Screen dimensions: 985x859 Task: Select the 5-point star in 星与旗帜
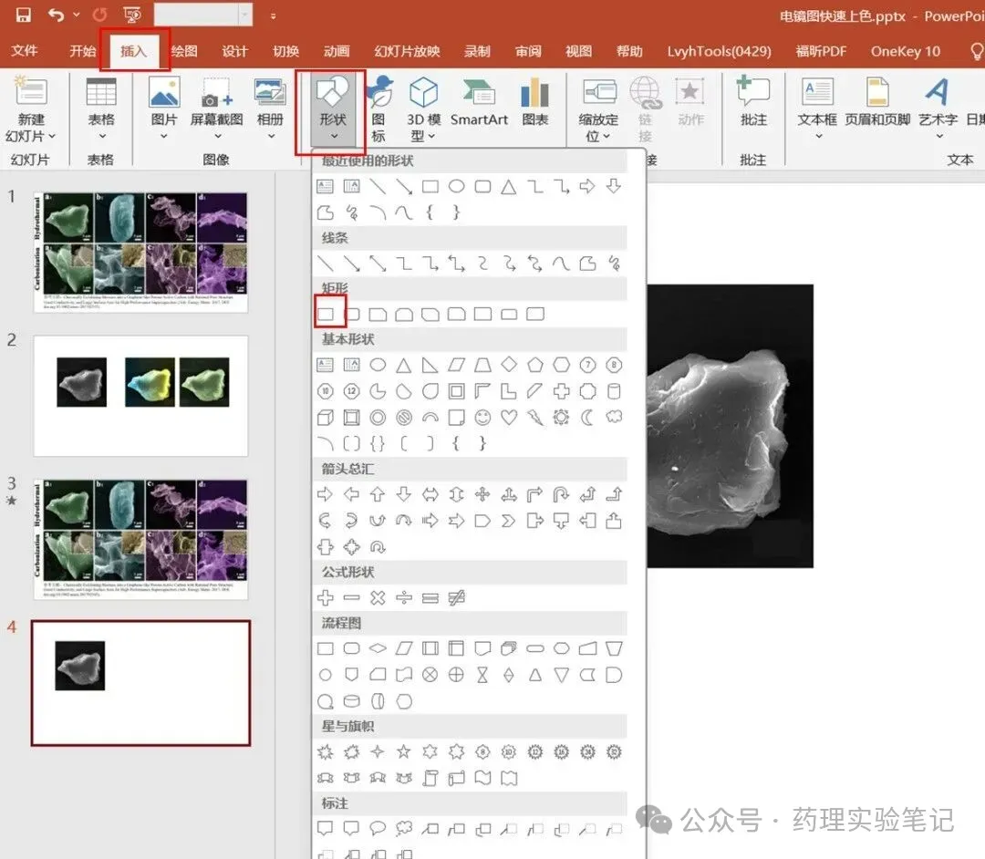tap(404, 751)
